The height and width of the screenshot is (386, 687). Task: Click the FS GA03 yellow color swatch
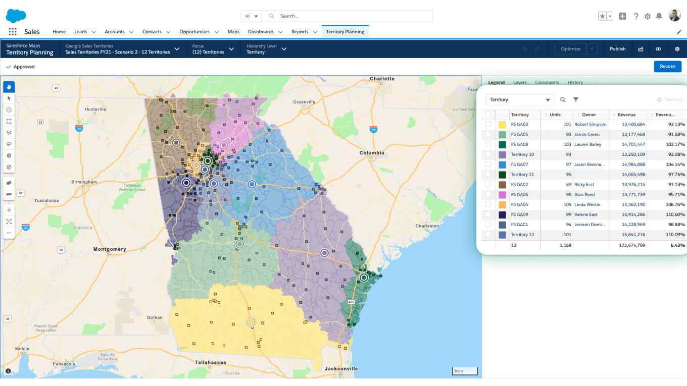tap(502, 124)
